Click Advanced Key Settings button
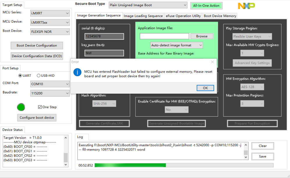 252,63
